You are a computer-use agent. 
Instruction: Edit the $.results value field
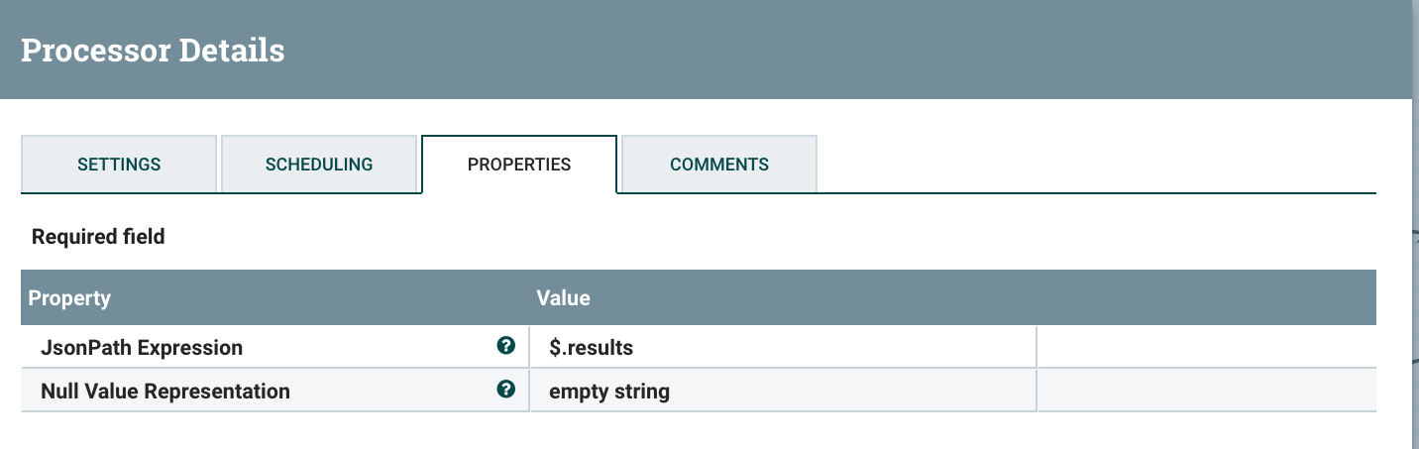coord(783,348)
